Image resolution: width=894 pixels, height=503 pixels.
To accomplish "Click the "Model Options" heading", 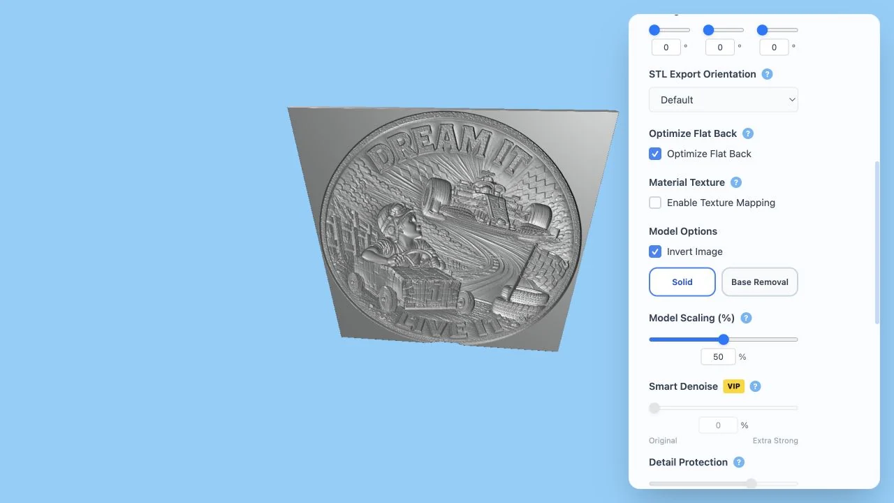I will click(x=683, y=231).
